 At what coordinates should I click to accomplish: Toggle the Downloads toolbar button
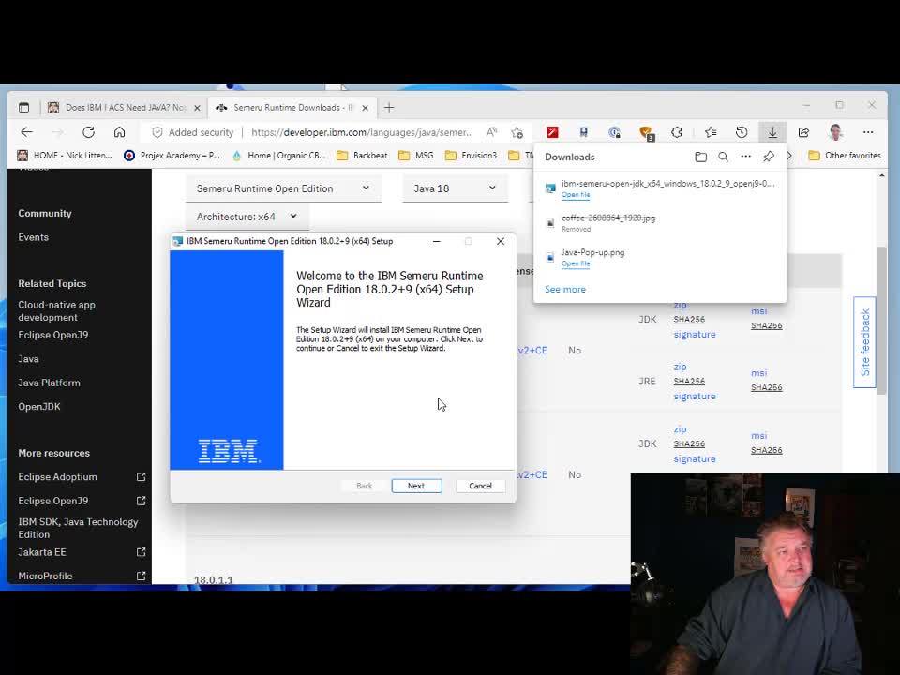point(772,132)
